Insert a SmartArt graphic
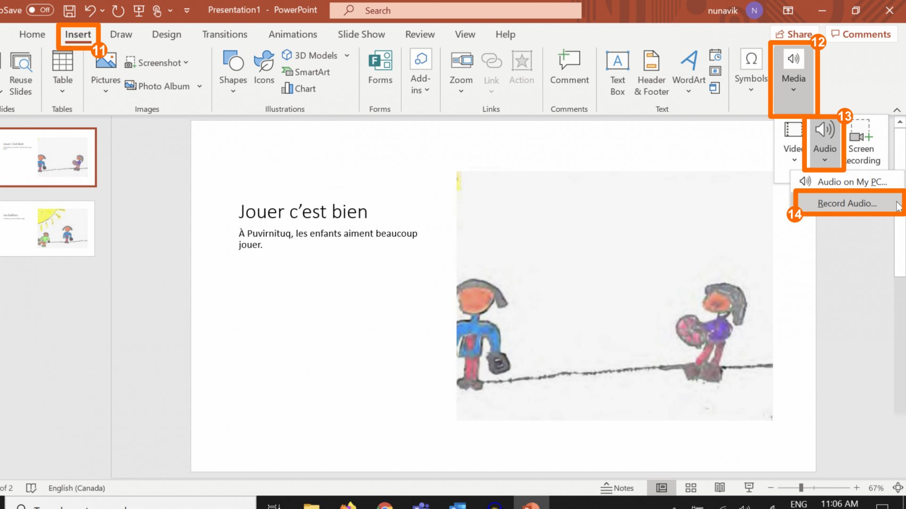This screenshot has width=906, height=509. [306, 72]
